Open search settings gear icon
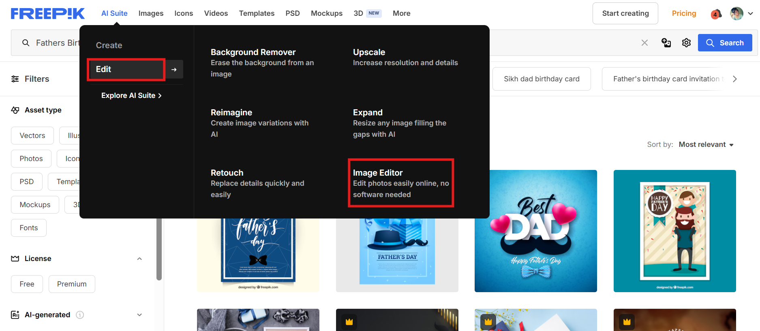The width and height of the screenshot is (760, 331). (x=686, y=43)
